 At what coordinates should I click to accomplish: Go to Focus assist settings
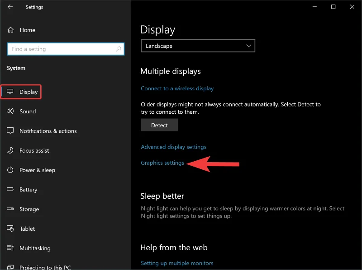click(34, 150)
